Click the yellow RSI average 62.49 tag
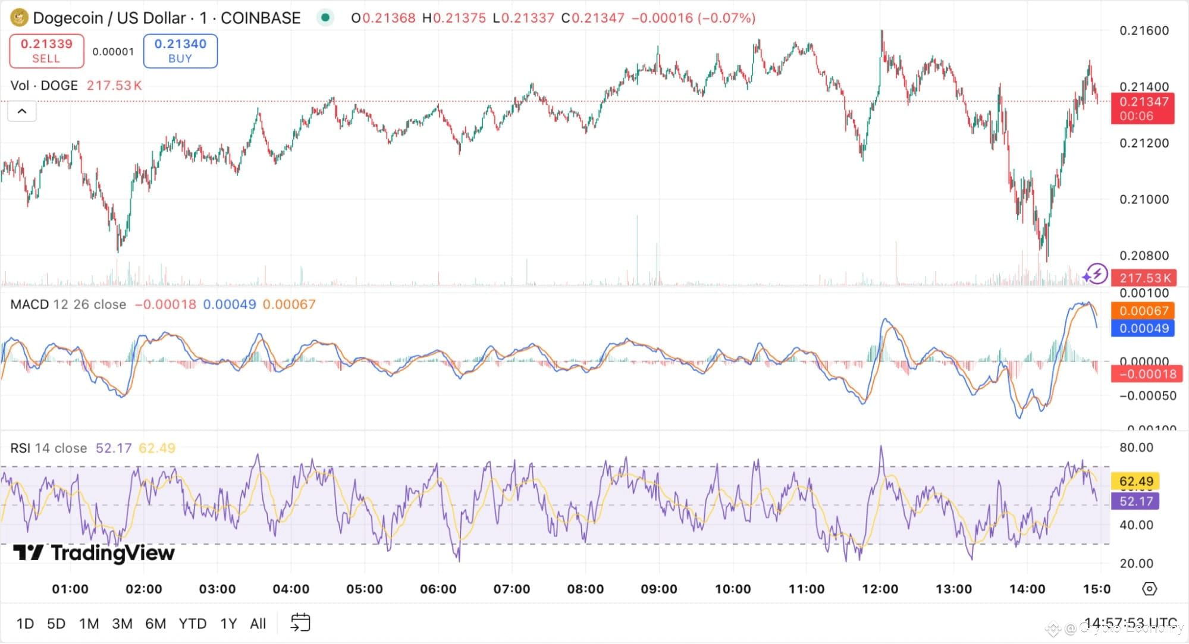This screenshot has height=644, width=1189. point(1135,481)
